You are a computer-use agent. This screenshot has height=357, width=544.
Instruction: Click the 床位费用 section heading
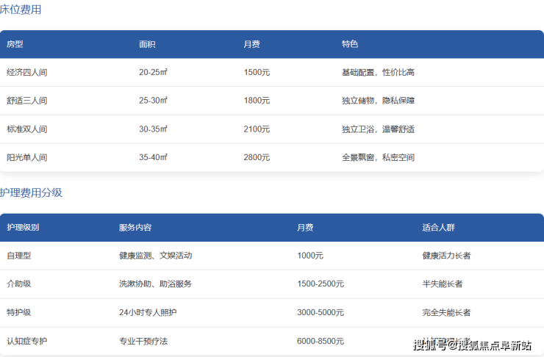click(21, 10)
